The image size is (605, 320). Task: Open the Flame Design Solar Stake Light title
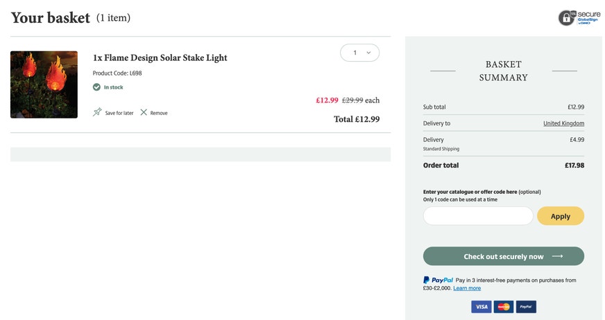160,57
